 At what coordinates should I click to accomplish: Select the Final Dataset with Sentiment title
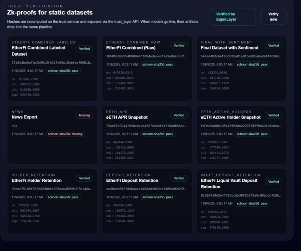(230, 48)
